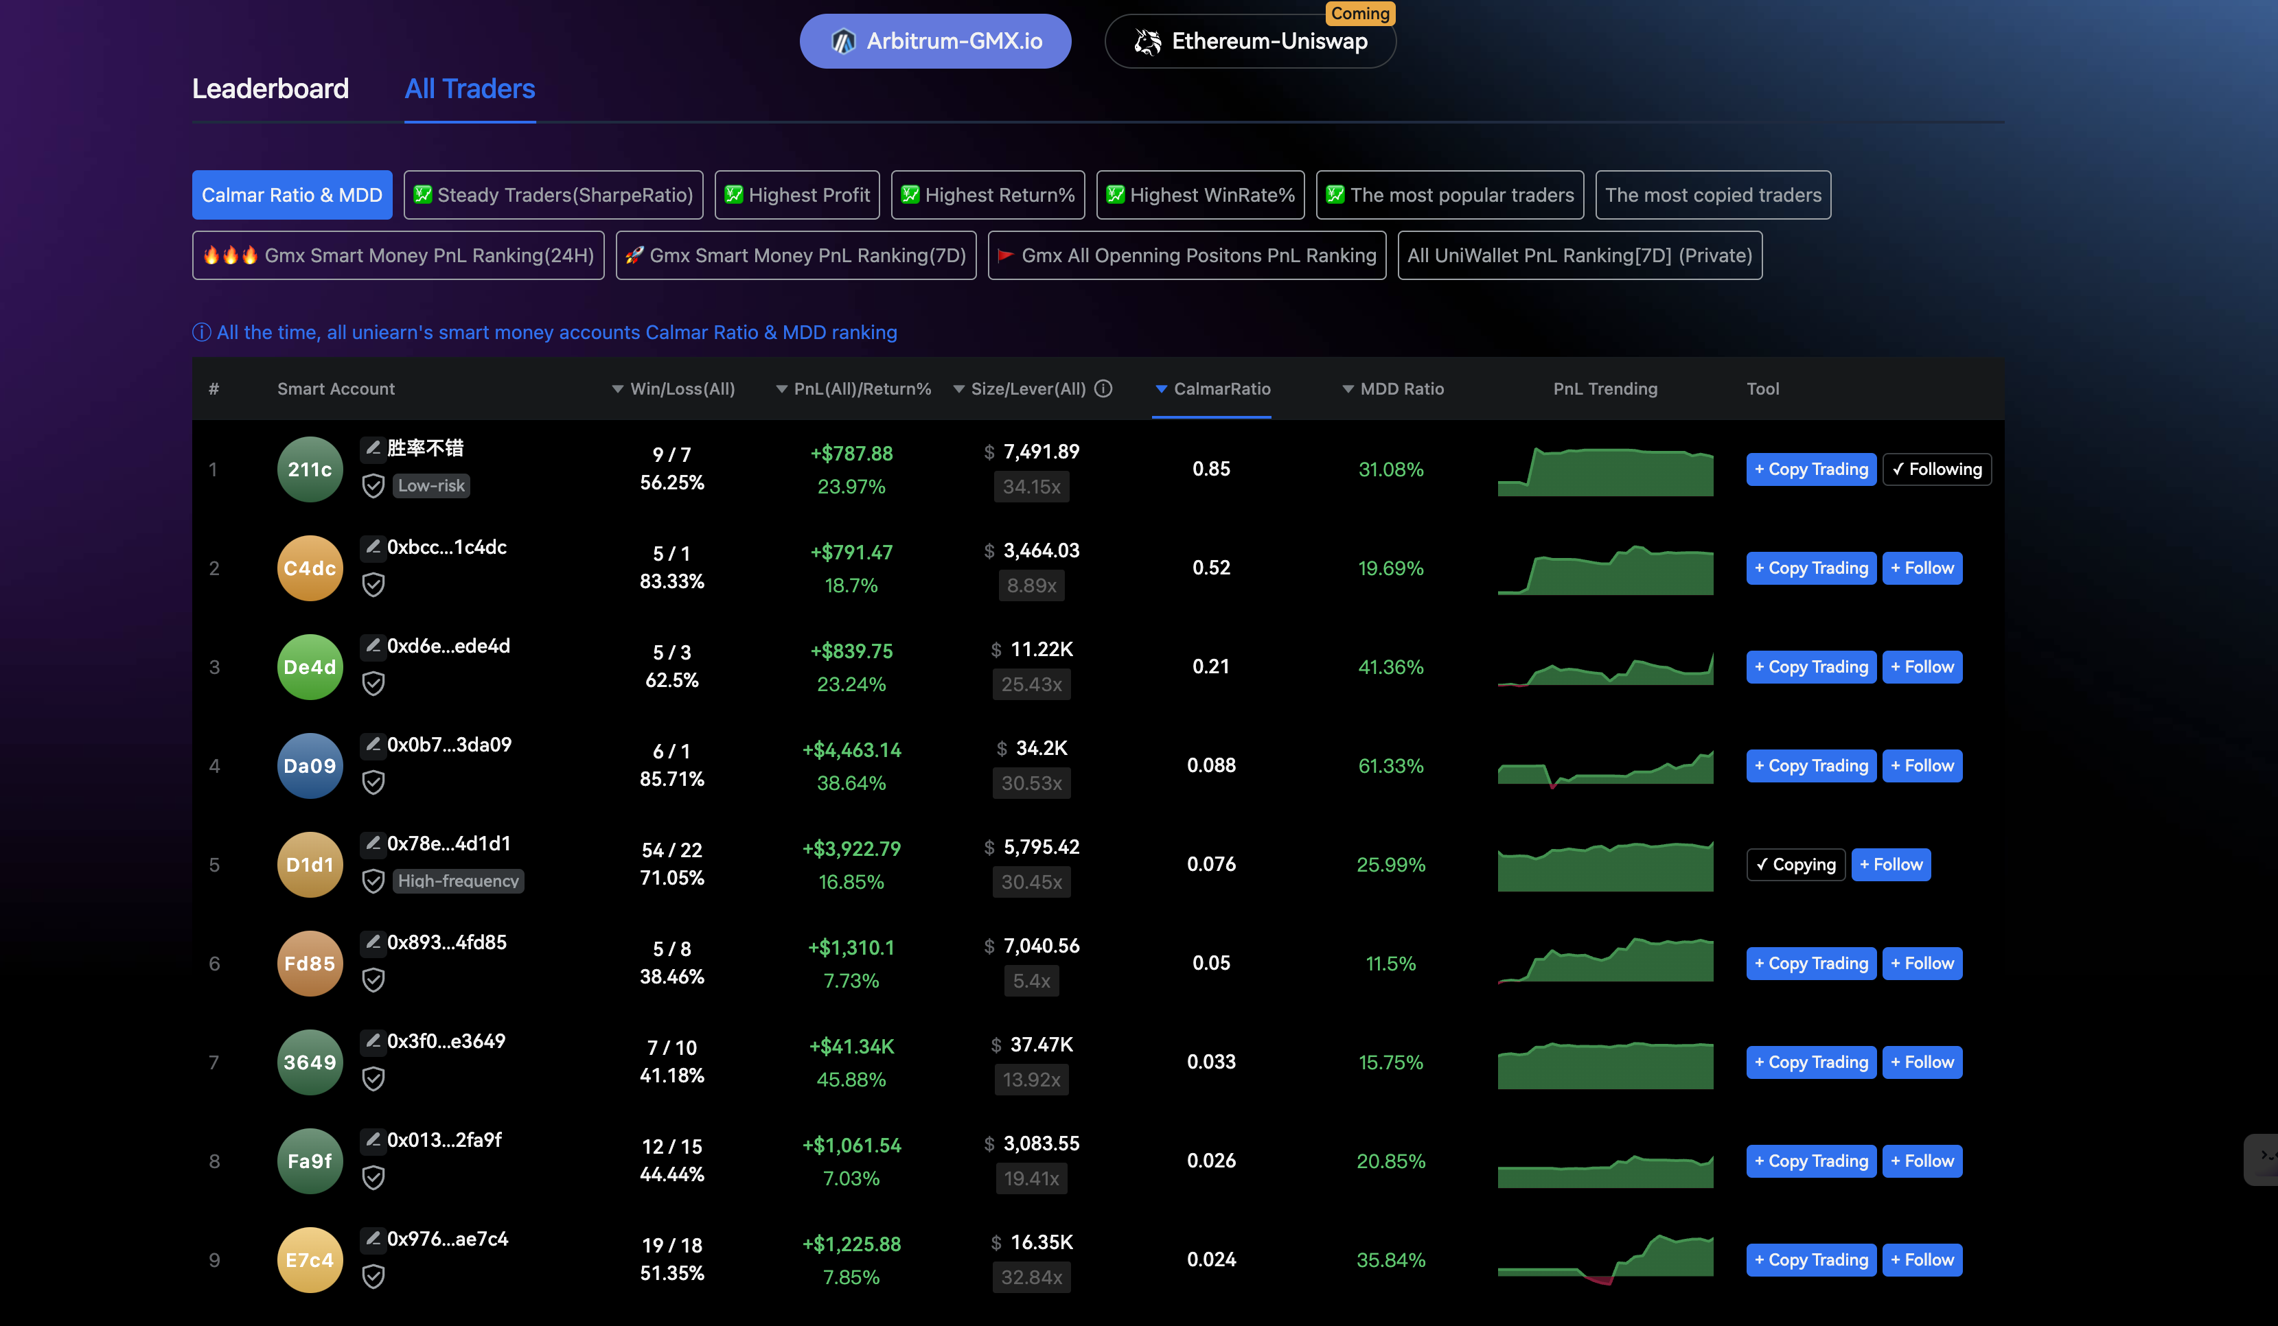The width and height of the screenshot is (2278, 1326).
Task: Click Copy Trading for account C4dc
Action: (x=1810, y=568)
